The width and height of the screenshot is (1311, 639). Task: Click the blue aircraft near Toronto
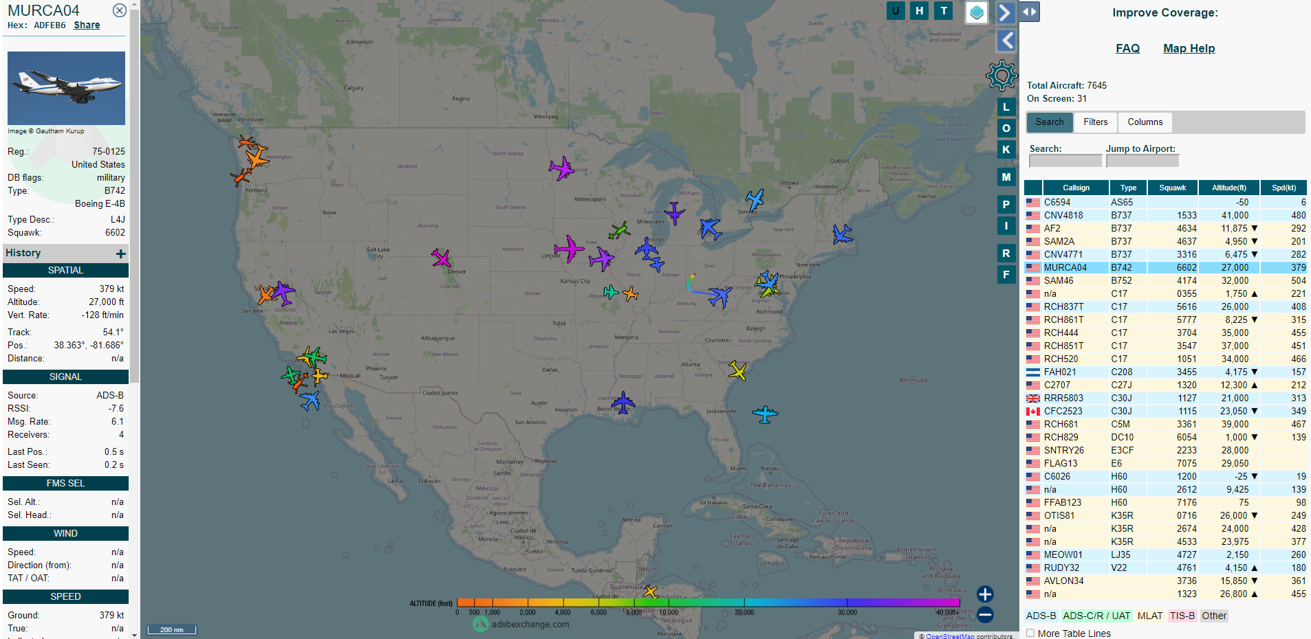[x=755, y=200]
